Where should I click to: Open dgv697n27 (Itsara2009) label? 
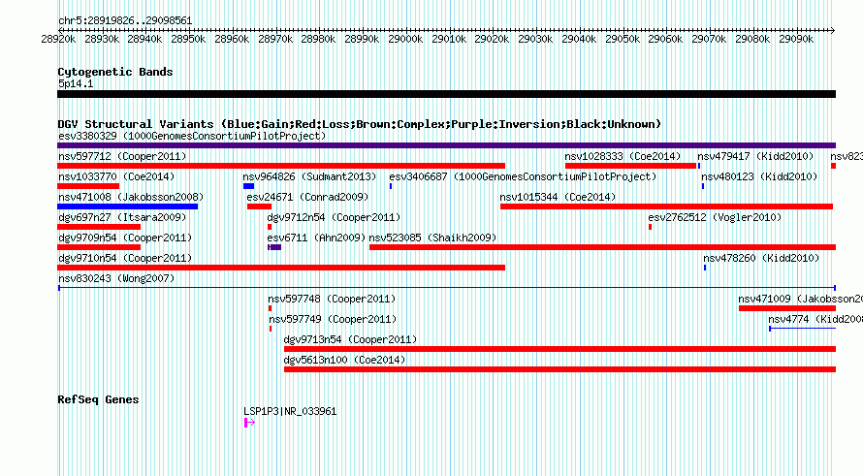(x=122, y=217)
